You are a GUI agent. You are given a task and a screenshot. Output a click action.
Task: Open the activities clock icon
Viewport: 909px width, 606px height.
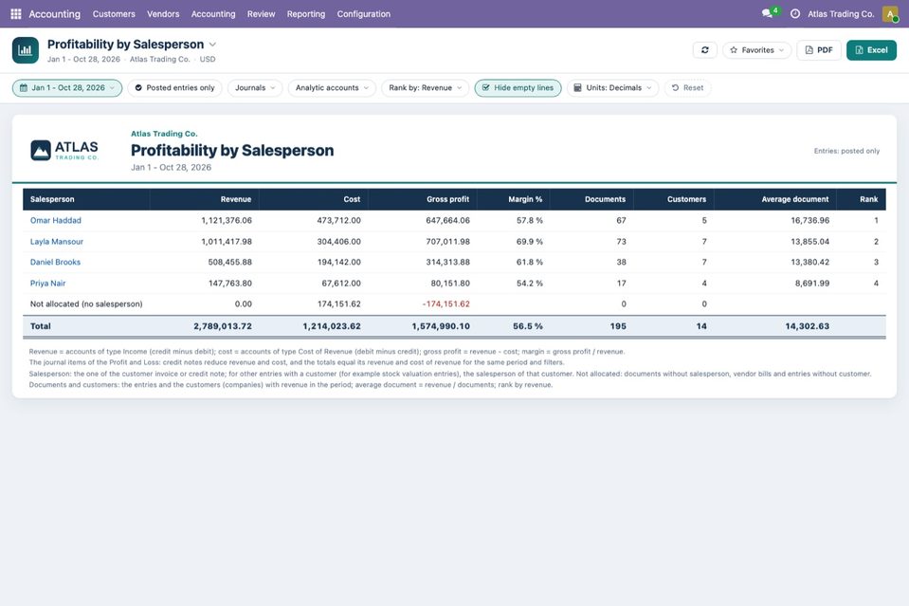[x=795, y=14]
